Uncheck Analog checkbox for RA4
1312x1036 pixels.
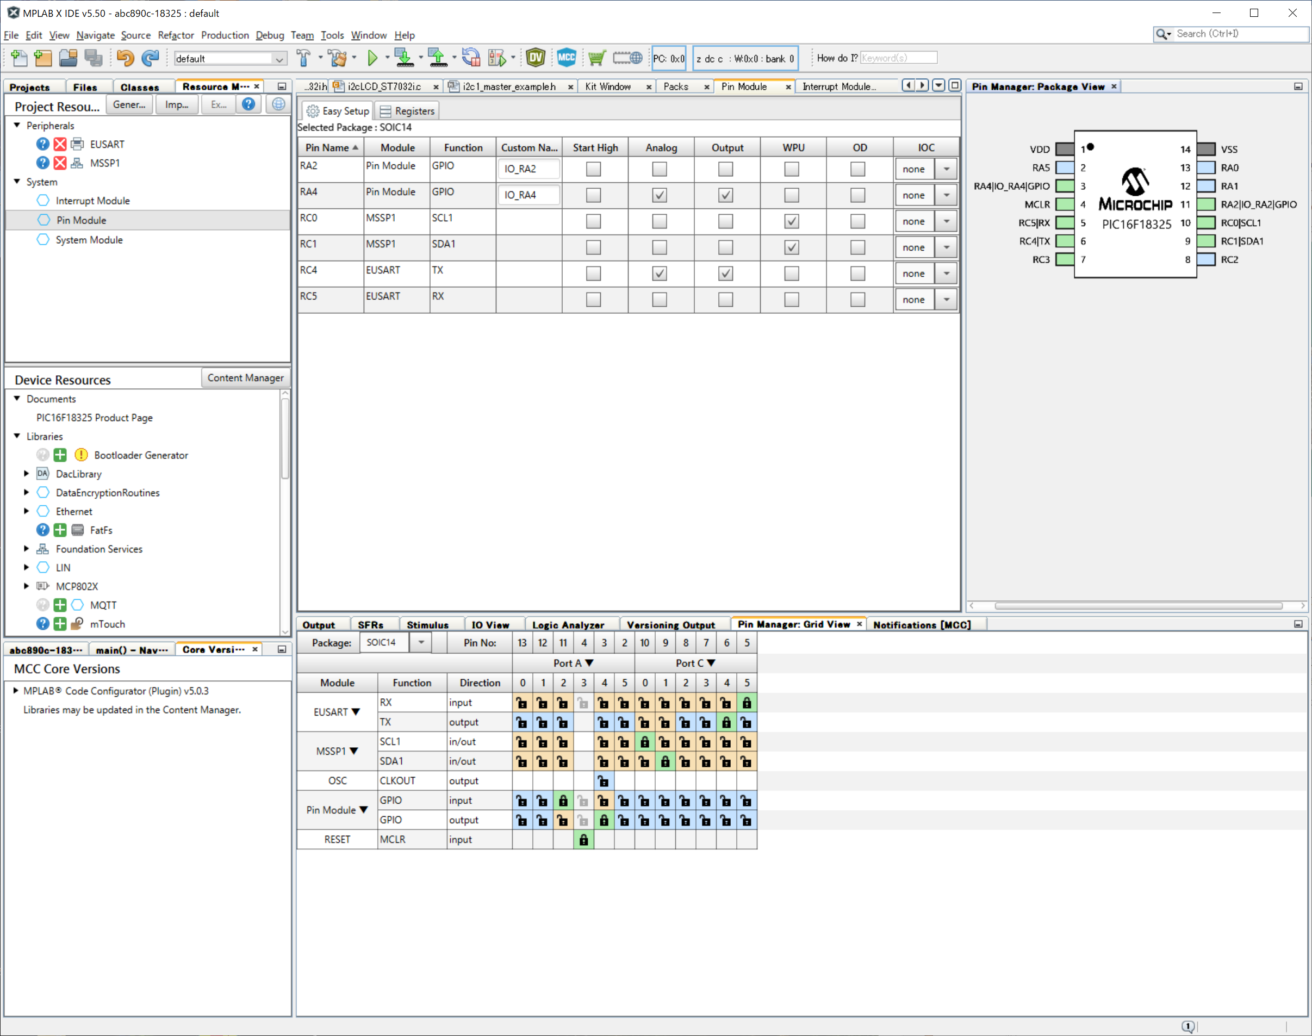660,195
